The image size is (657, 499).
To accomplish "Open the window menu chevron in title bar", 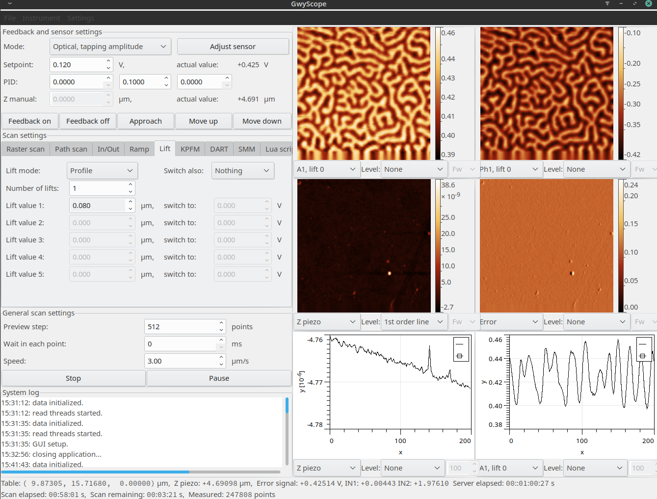I will coord(9,3).
